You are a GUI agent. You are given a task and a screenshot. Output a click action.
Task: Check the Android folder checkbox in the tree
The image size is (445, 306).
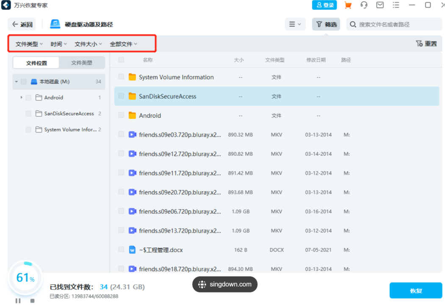click(x=28, y=97)
